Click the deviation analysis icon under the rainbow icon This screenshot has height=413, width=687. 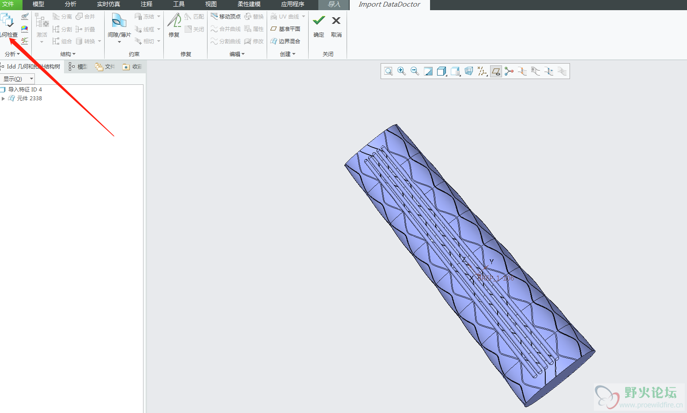[x=25, y=41]
